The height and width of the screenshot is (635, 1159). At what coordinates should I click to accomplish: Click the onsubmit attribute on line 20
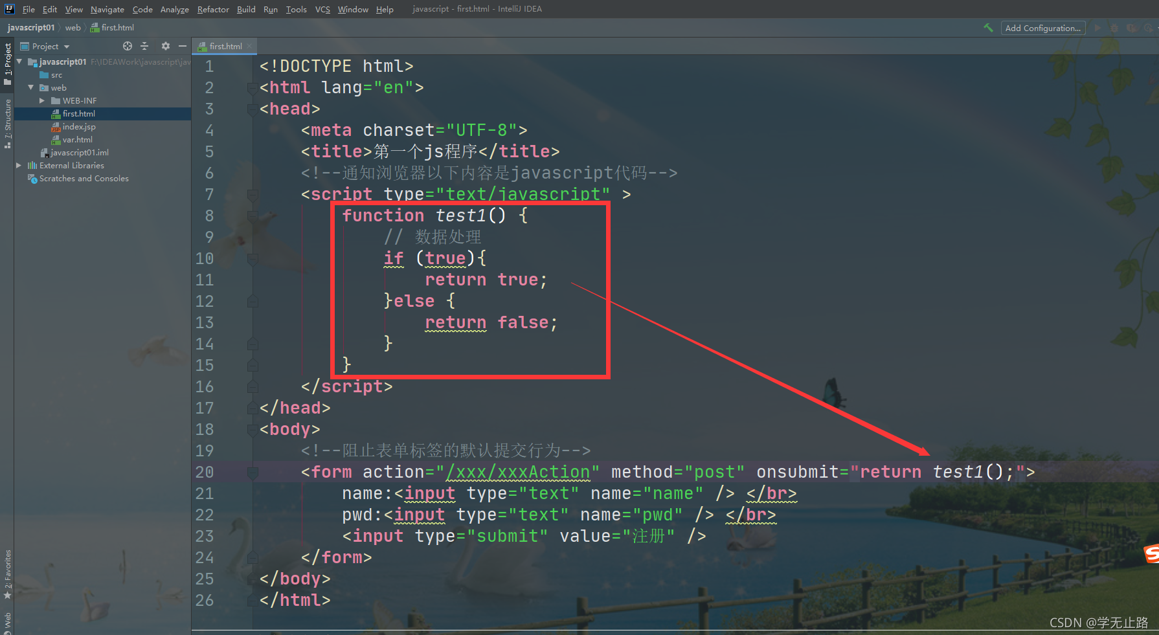pyautogui.click(x=798, y=473)
